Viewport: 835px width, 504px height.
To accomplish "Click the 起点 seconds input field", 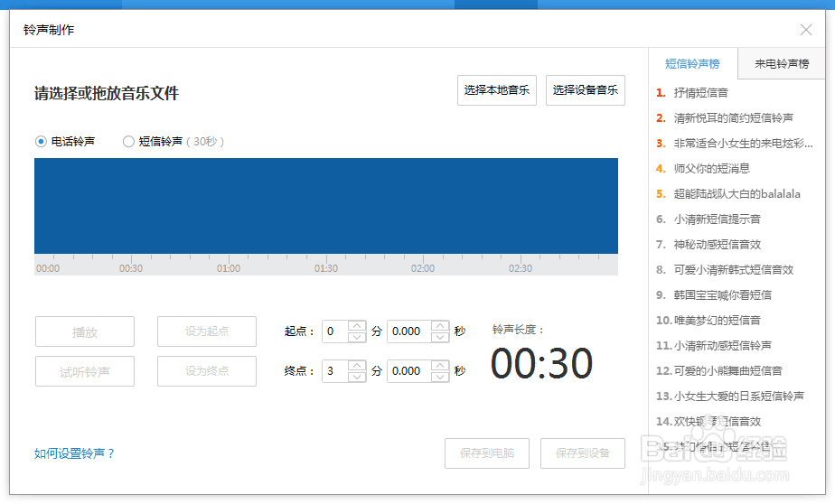I will (x=409, y=331).
